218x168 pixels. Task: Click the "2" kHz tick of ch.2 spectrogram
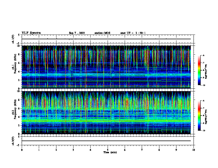(x=19, y=125)
